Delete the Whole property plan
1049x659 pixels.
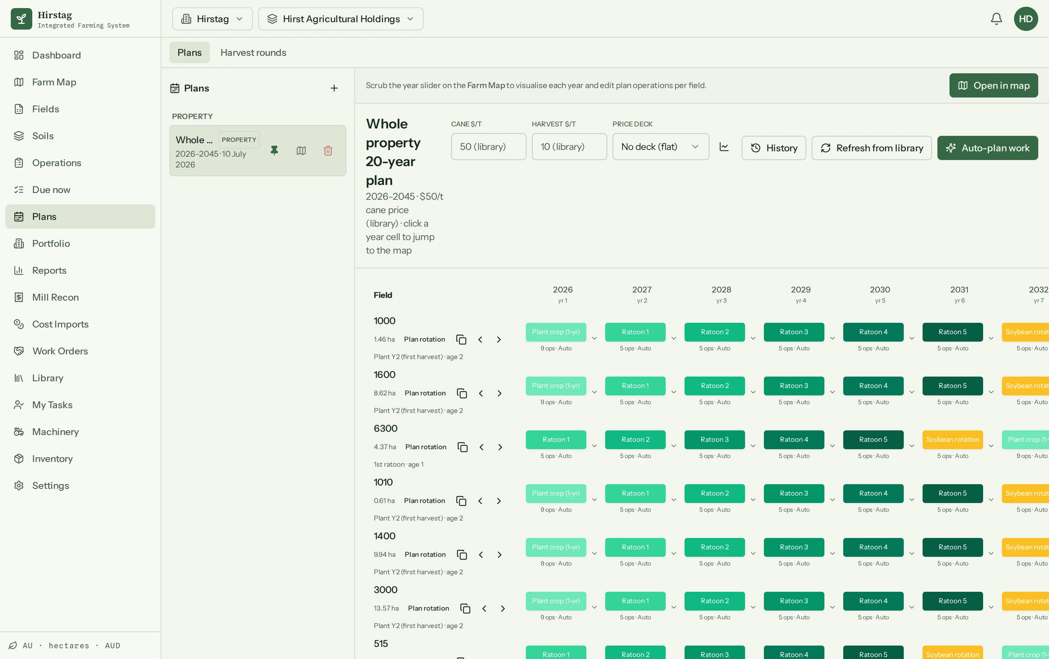point(328,151)
